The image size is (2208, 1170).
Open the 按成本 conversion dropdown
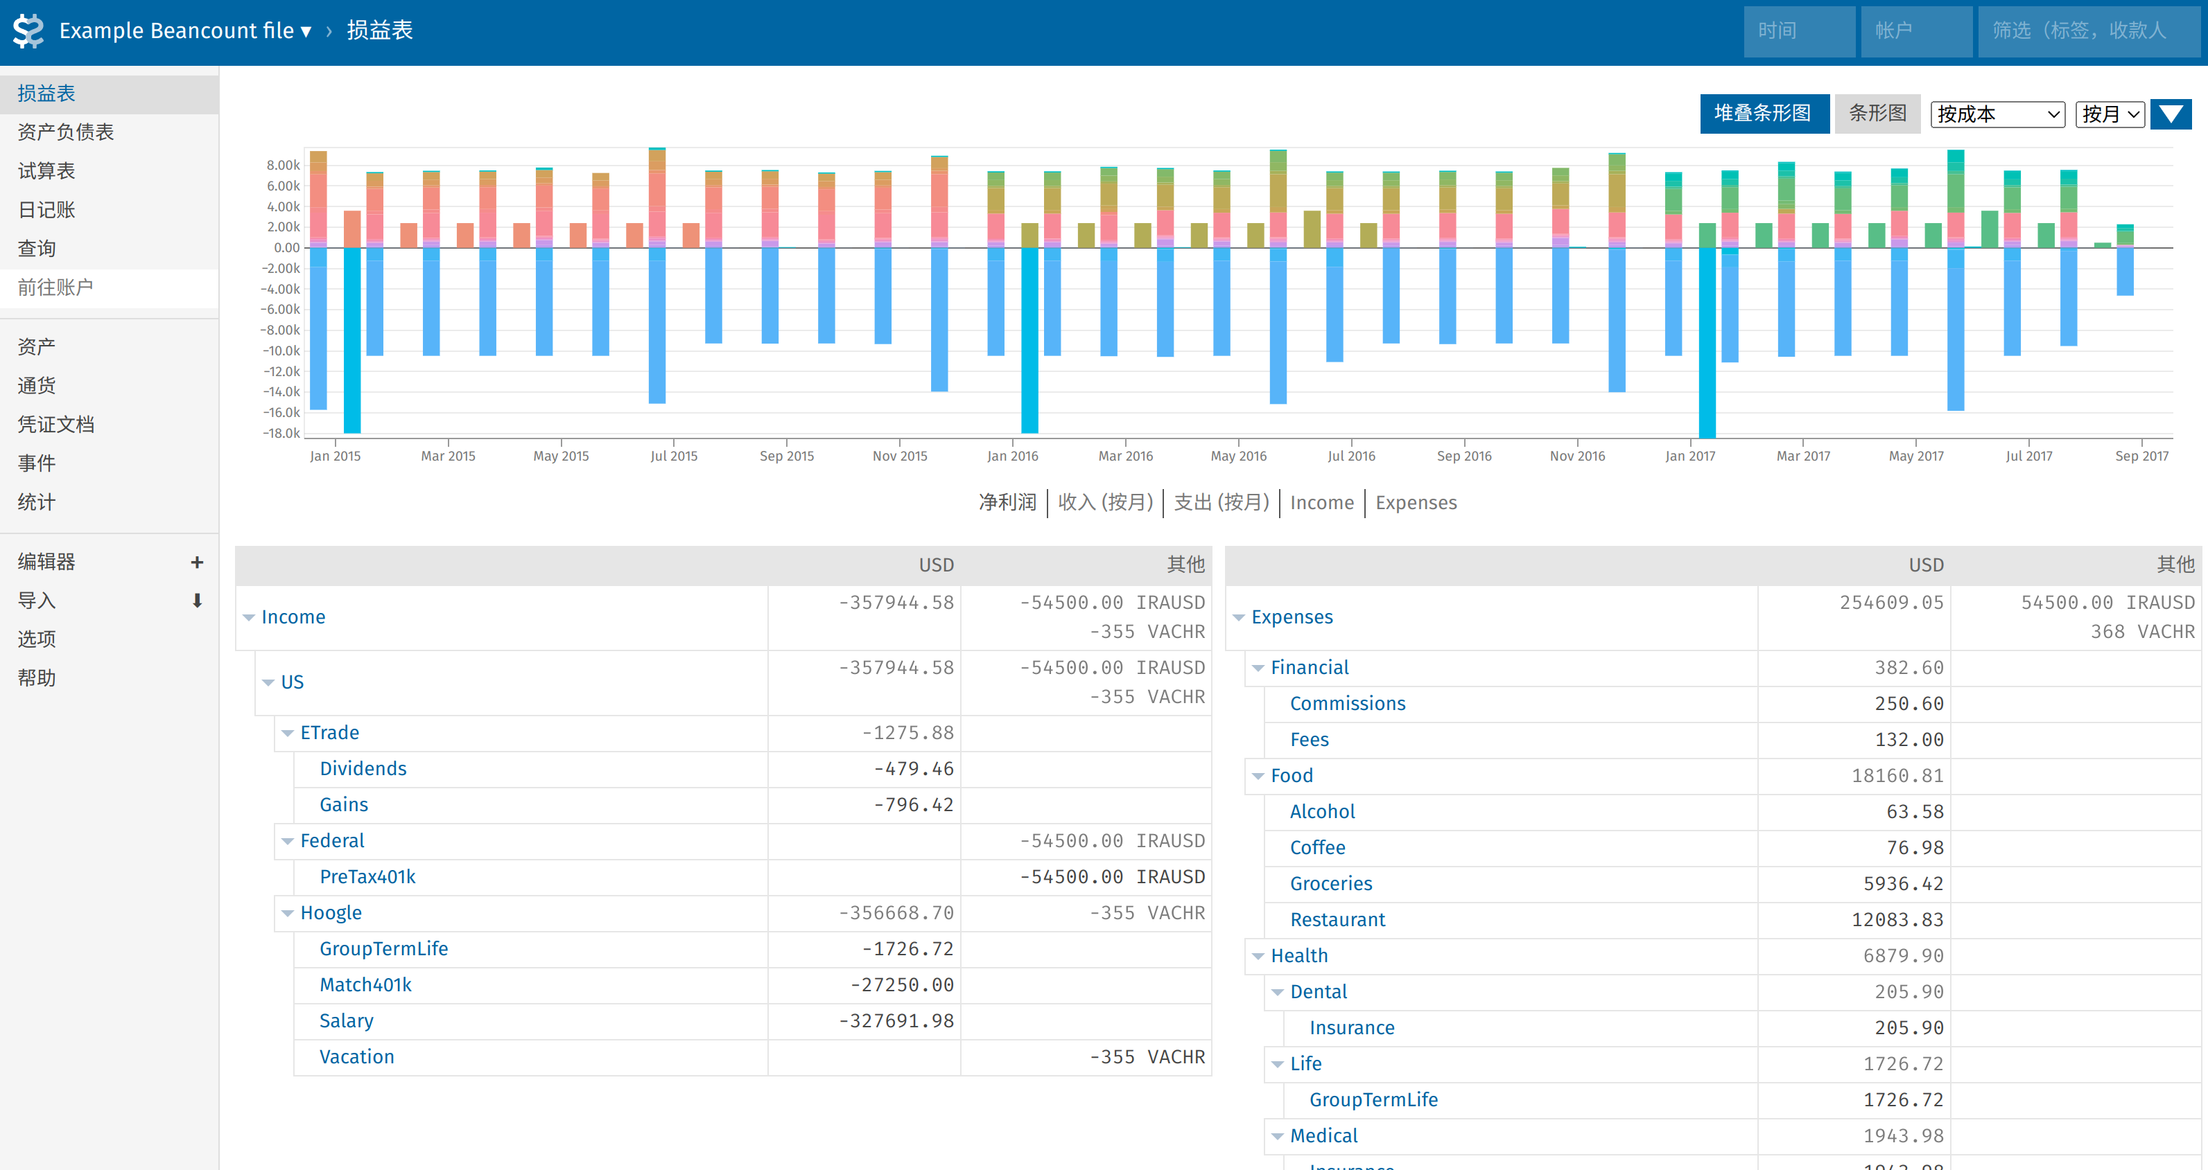[x=1997, y=114]
